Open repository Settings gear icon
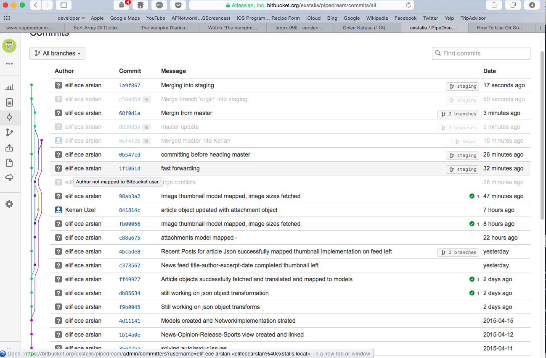Viewport: 546px width, 358px height. (9, 204)
